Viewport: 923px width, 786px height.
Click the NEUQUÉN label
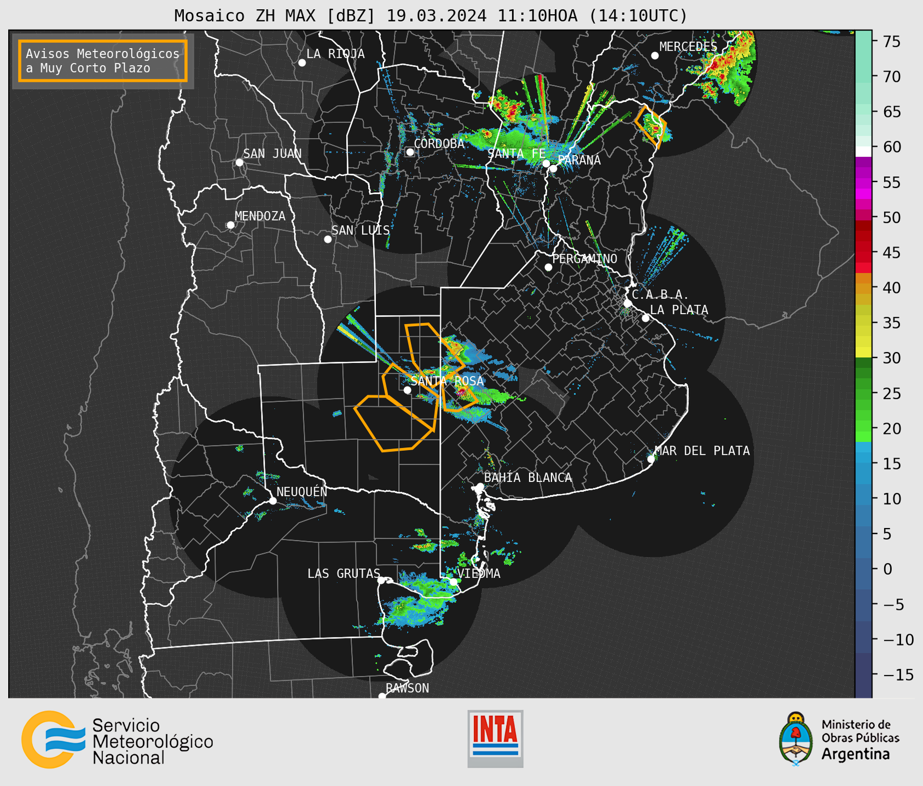[302, 492]
